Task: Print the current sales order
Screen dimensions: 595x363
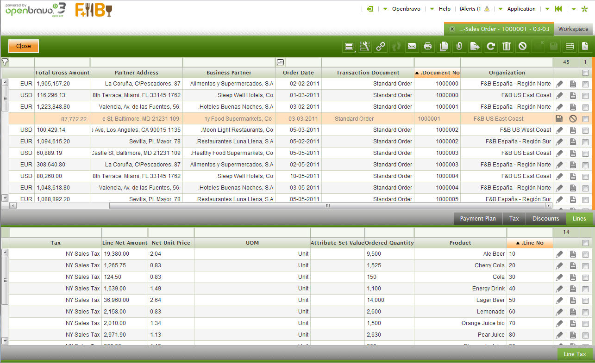Action: [428, 46]
